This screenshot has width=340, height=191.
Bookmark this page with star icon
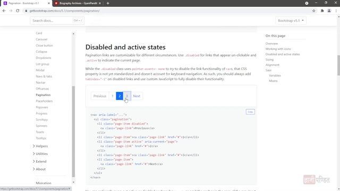(313, 11)
